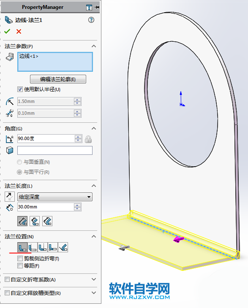Screen dimensions: 248x308
Task: Click the gap distance icon next to 0.10mm
Action: pos(10,113)
